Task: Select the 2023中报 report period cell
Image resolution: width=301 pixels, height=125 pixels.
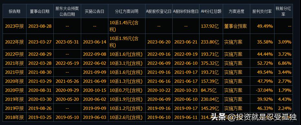Action: tap(15, 26)
